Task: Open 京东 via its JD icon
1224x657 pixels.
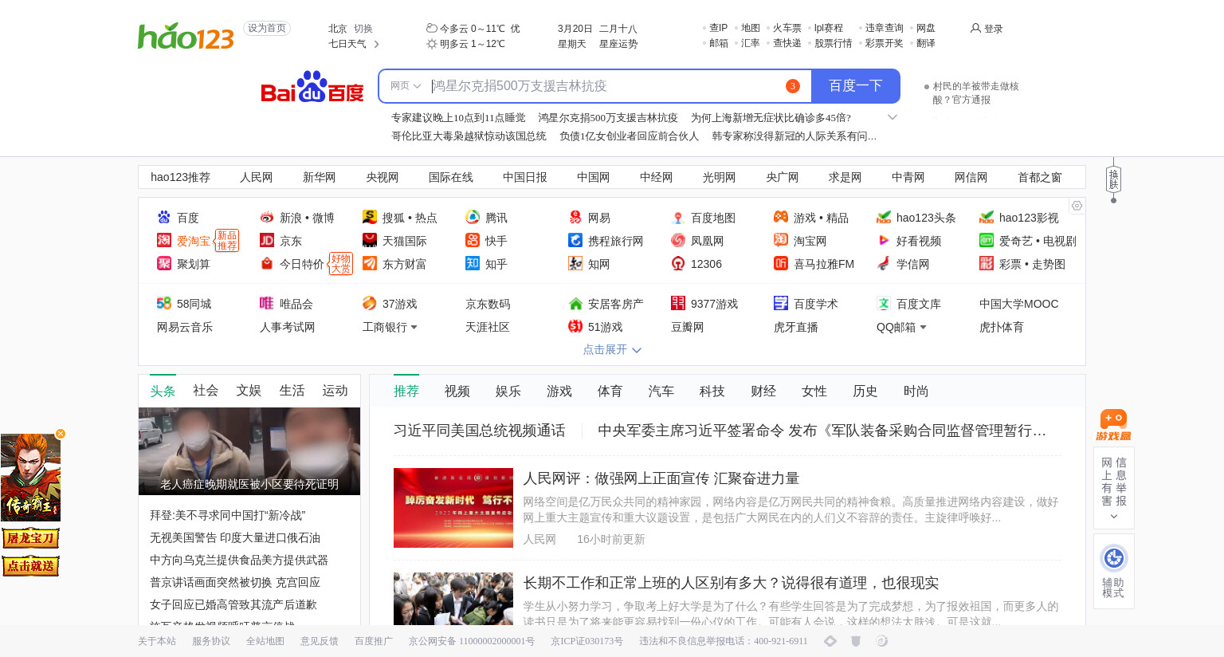Action: pyautogui.click(x=267, y=240)
